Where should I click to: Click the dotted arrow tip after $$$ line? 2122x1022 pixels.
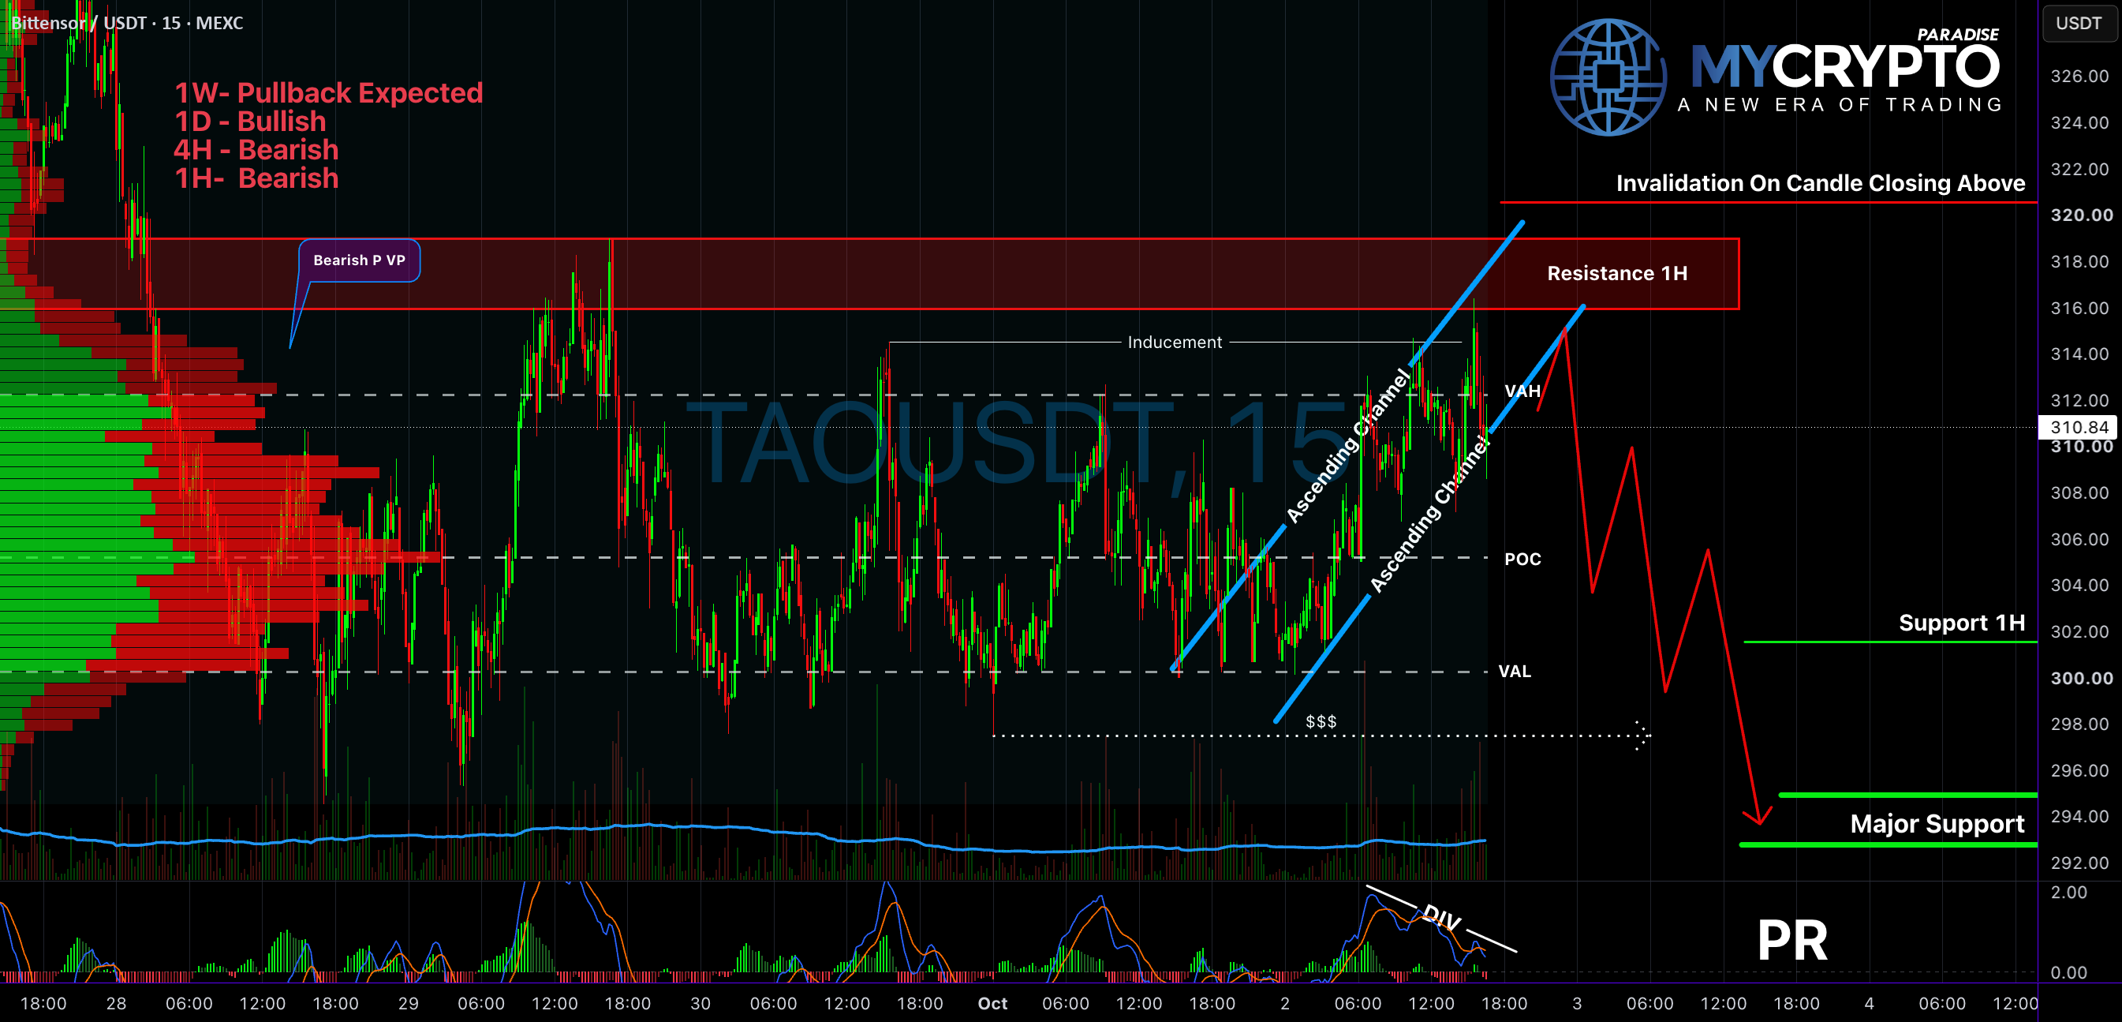click(x=1642, y=736)
